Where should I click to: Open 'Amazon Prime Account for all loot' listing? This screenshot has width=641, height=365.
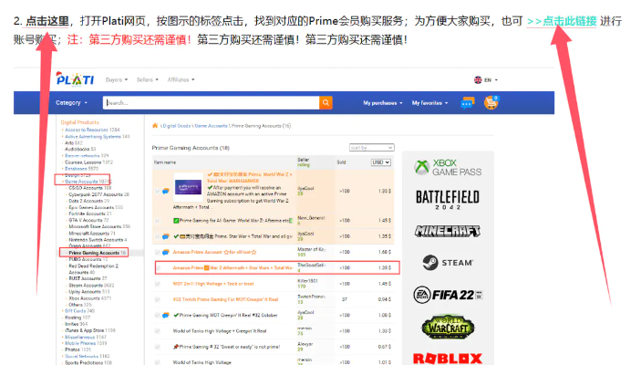(214, 252)
